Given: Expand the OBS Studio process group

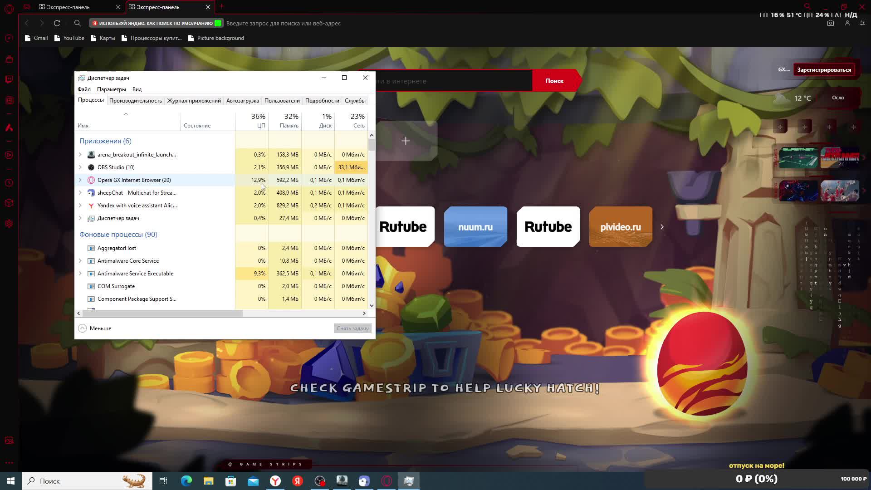Looking at the screenshot, I should click(80, 167).
